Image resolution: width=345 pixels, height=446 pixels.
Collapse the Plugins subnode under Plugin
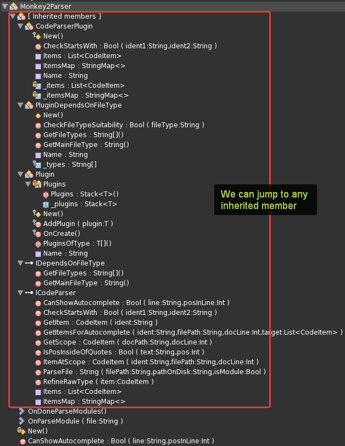pyautogui.click(x=28, y=184)
